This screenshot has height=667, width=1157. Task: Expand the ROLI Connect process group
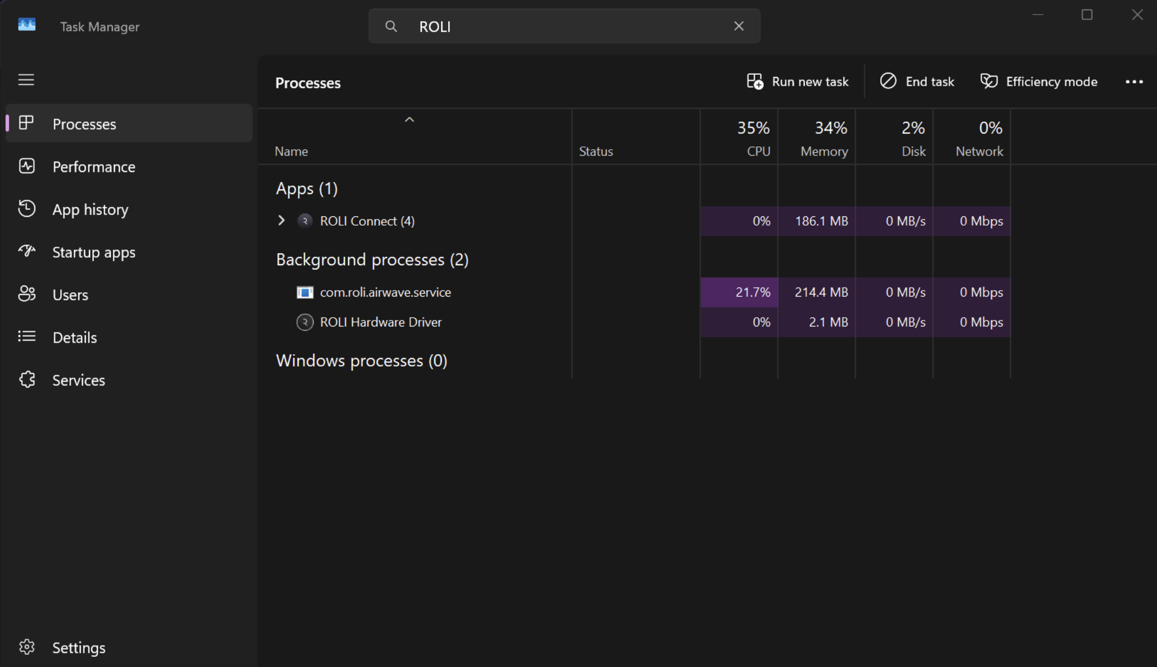281,221
